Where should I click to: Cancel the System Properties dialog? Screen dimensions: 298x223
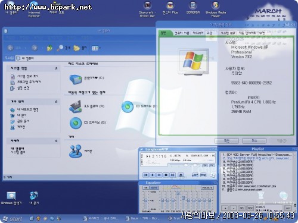pyautogui.click(x=254, y=141)
